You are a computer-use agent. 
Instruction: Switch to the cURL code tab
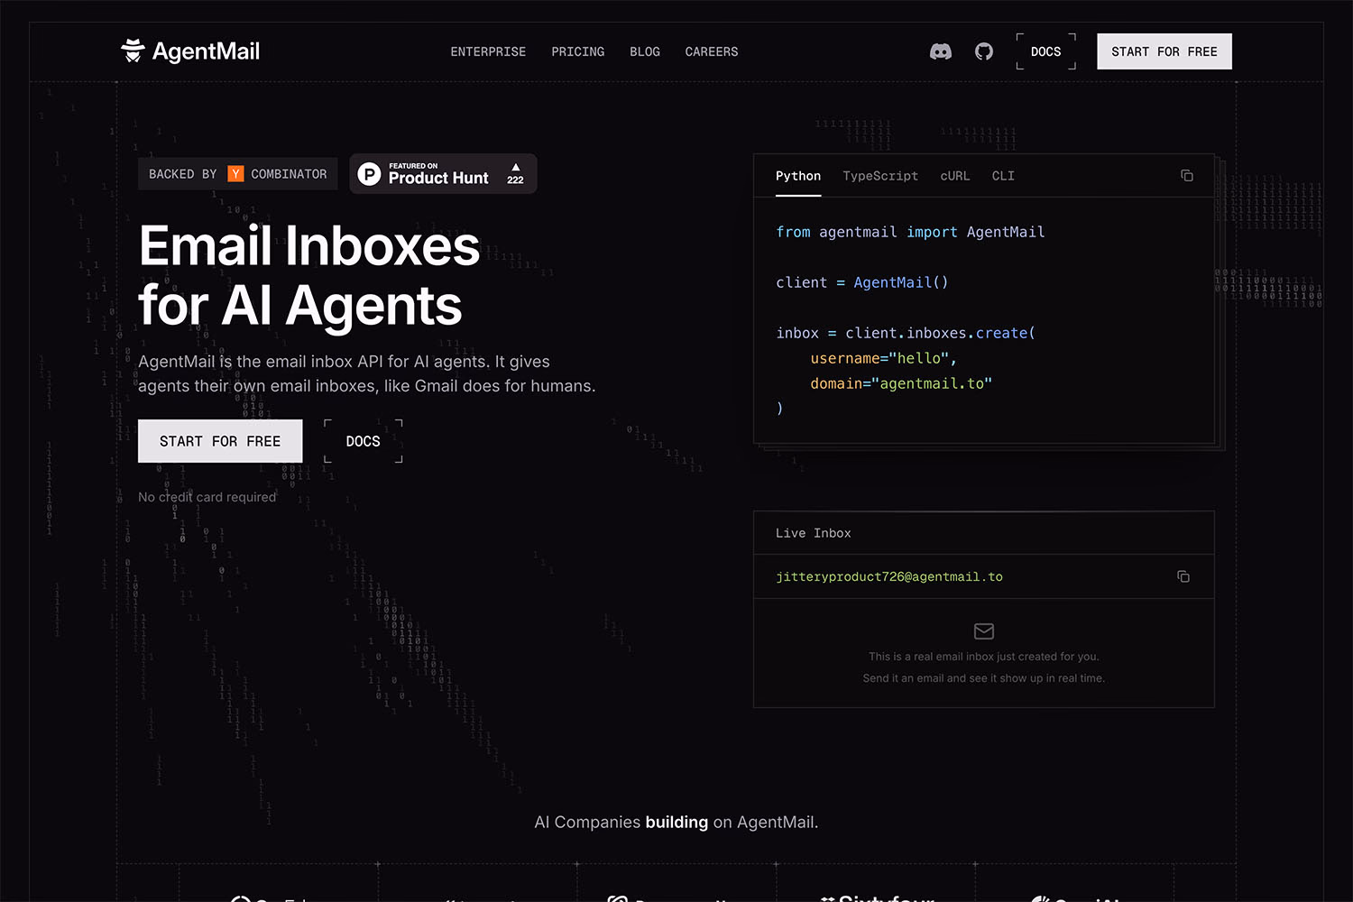[954, 176]
